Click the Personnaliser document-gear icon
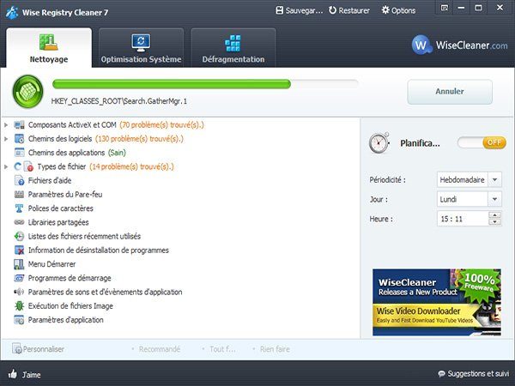This screenshot has width=515, height=386. tap(17, 348)
